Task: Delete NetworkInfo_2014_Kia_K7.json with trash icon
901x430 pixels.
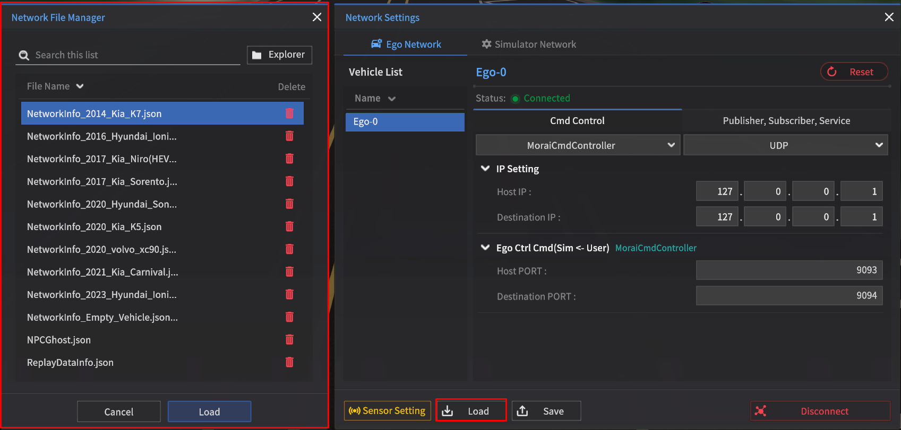Action: (289, 113)
